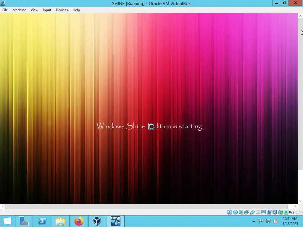Click the 'Windows Shine Edition is starting...' text
The height and width of the screenshot is (227, 303).
[151, 127]
